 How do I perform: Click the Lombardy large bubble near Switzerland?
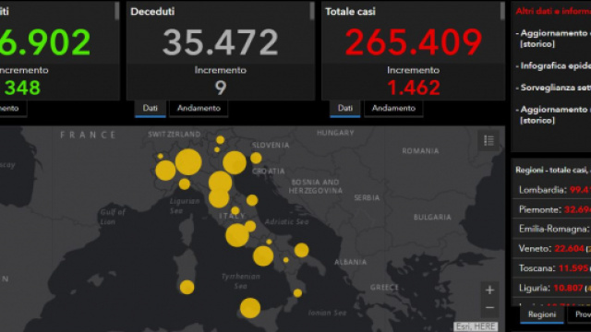(188, 162)
